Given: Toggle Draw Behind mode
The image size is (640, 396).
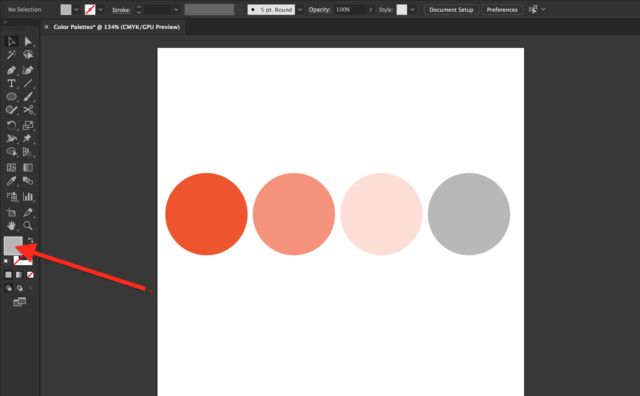Looking at the screenshot, I should point(19,288).
